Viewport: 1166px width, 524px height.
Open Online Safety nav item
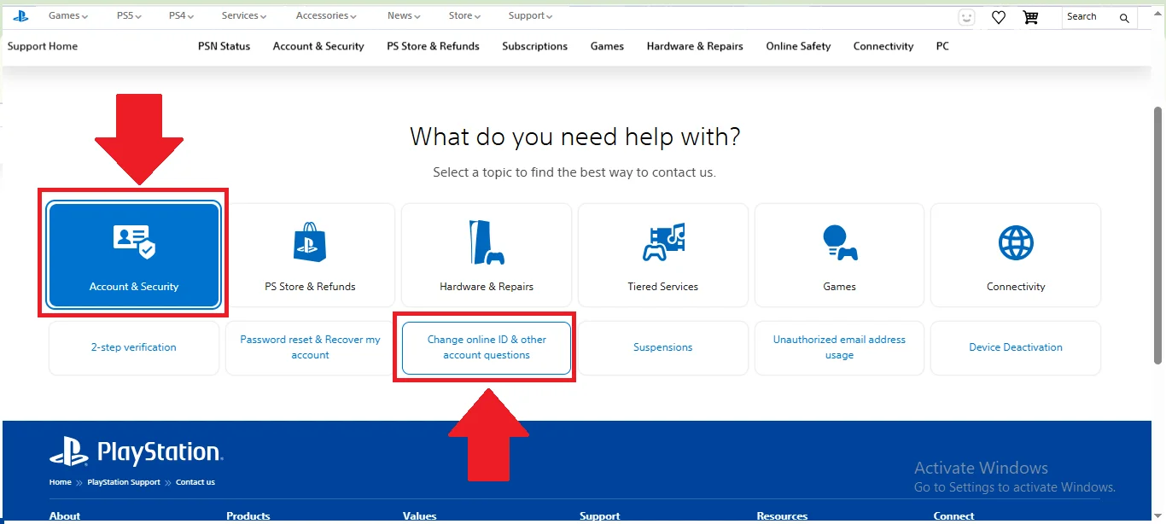(798, 46)
